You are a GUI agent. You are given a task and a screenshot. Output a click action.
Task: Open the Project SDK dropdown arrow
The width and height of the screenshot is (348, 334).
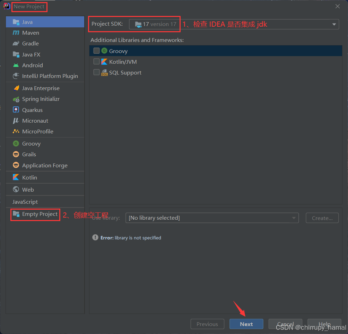pos(334,24)
